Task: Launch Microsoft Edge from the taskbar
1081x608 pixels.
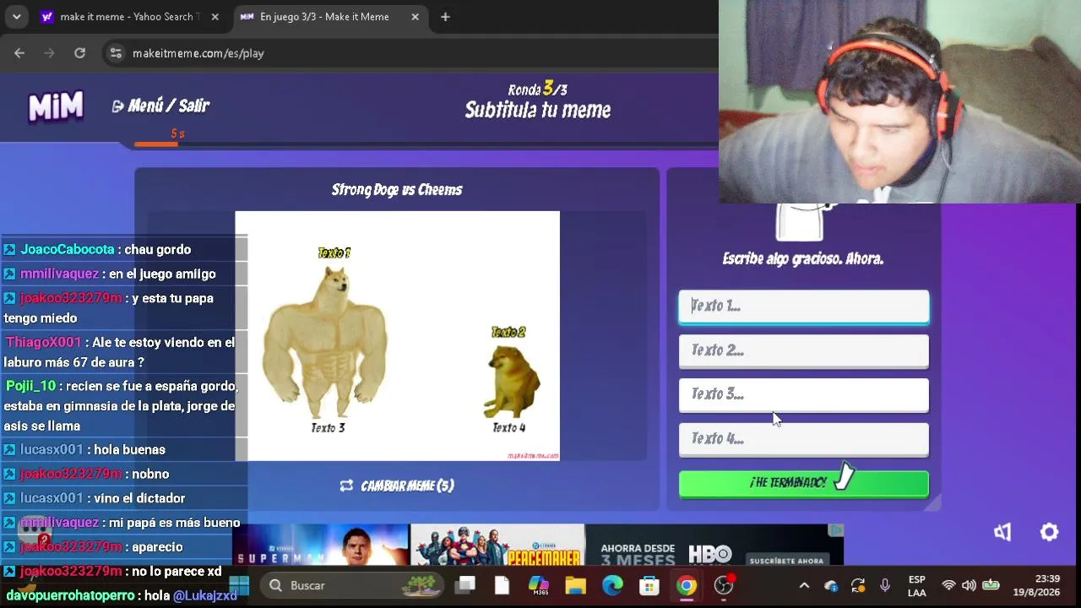Action: click(612, 585)
